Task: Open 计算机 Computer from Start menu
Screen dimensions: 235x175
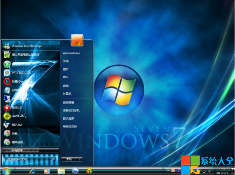Action: 67,94
